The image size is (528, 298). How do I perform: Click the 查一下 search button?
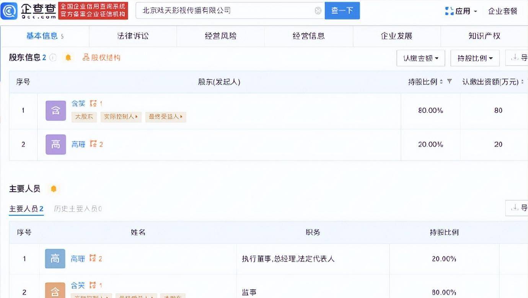342,11
